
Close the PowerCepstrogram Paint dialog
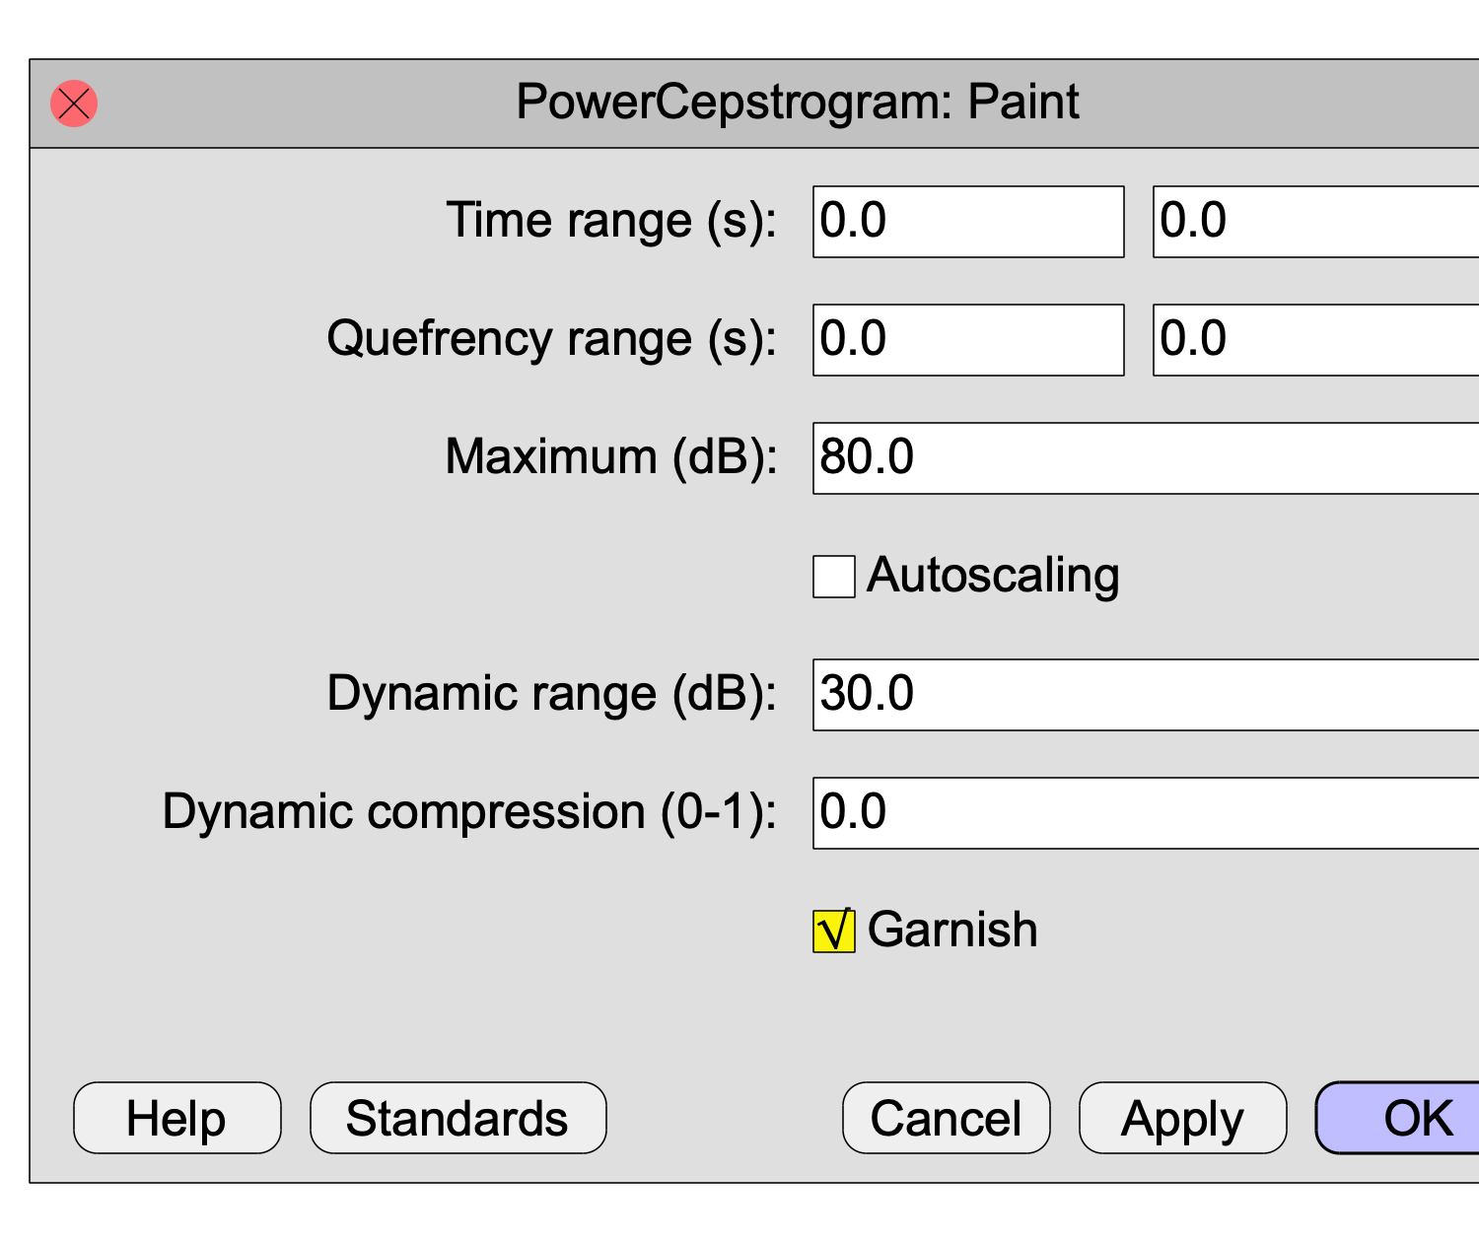coord(74,103)
